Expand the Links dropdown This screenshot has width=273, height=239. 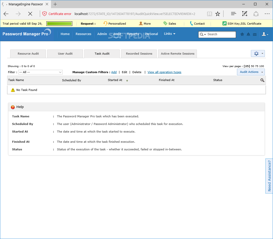click(169, 34)
